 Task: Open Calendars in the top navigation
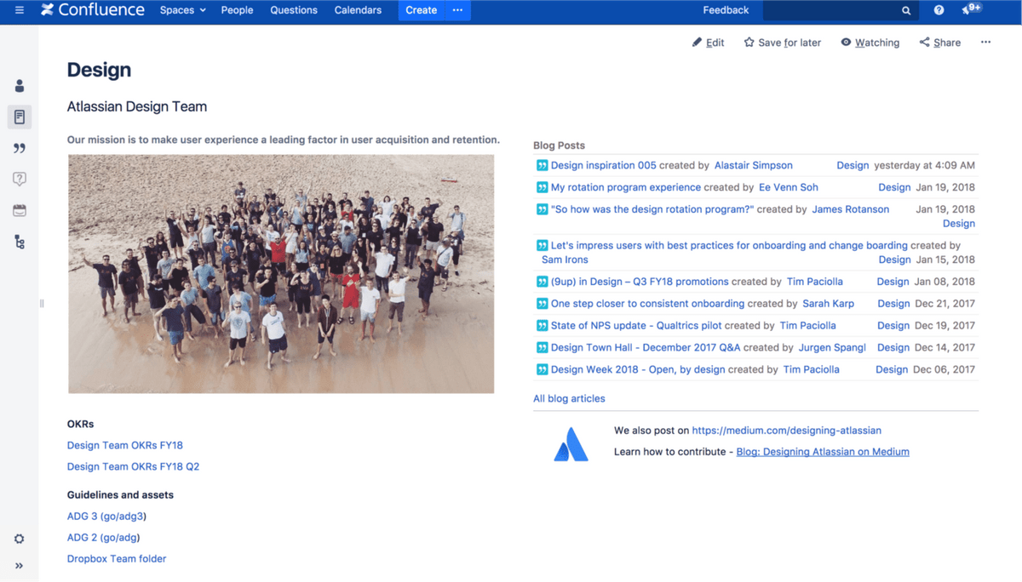[358, 10]
